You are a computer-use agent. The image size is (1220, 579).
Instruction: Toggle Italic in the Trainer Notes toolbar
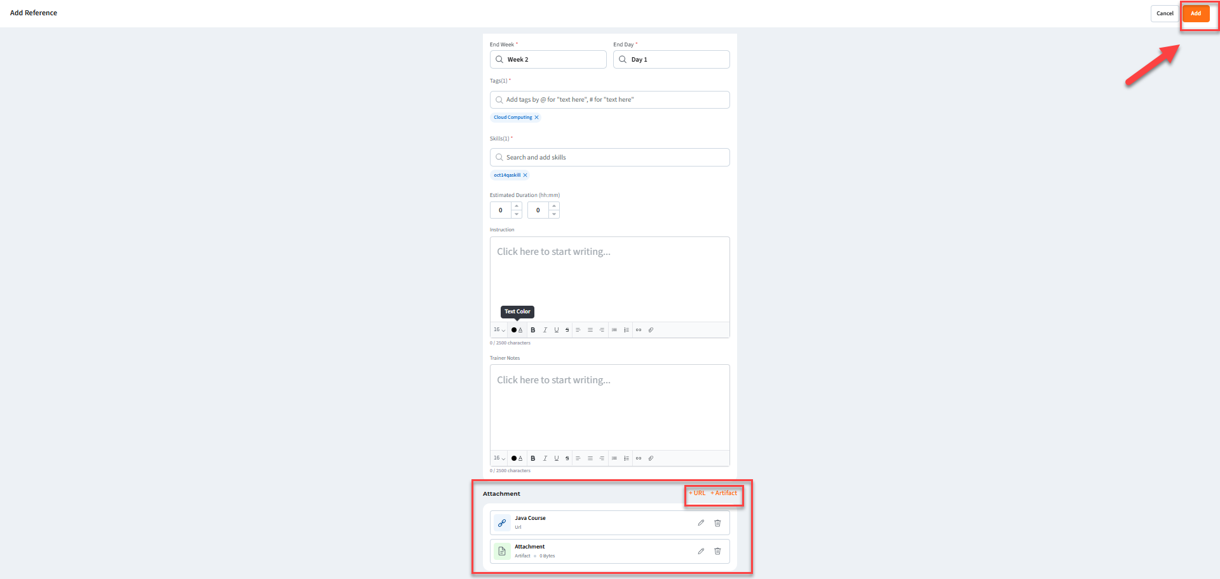tap(545, 458)
